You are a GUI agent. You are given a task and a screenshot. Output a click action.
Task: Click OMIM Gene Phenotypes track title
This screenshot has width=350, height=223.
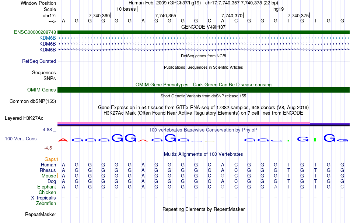click(203, 84)
